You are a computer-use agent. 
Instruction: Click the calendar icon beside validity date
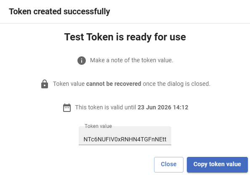(67, 108)
